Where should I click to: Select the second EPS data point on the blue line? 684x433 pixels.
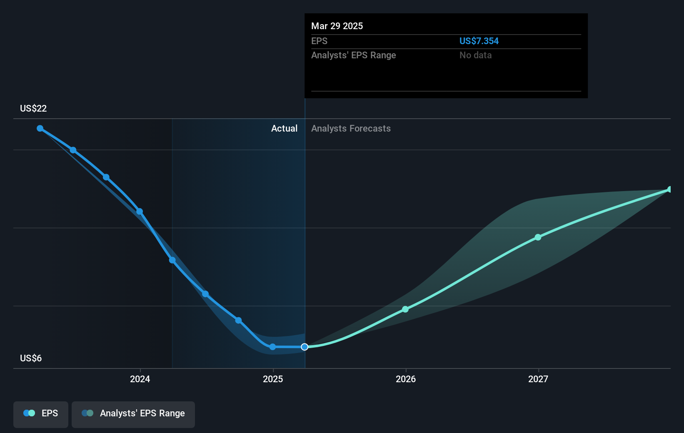[73, 150]
